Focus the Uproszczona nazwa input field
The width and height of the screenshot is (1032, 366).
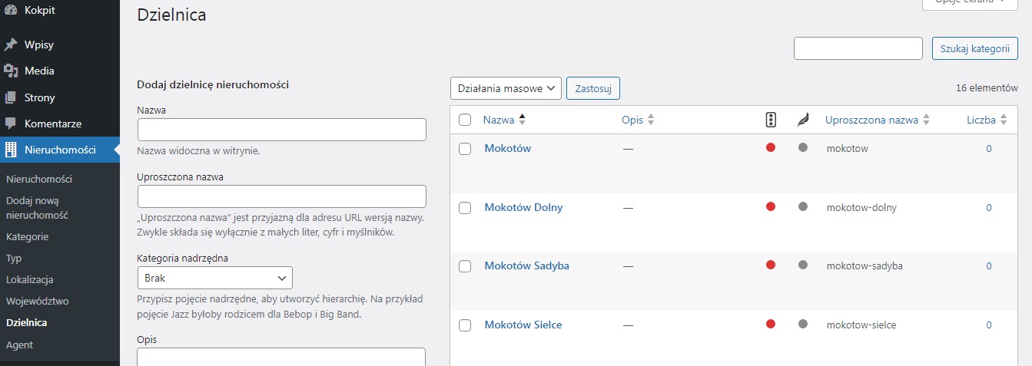point(281,196)
